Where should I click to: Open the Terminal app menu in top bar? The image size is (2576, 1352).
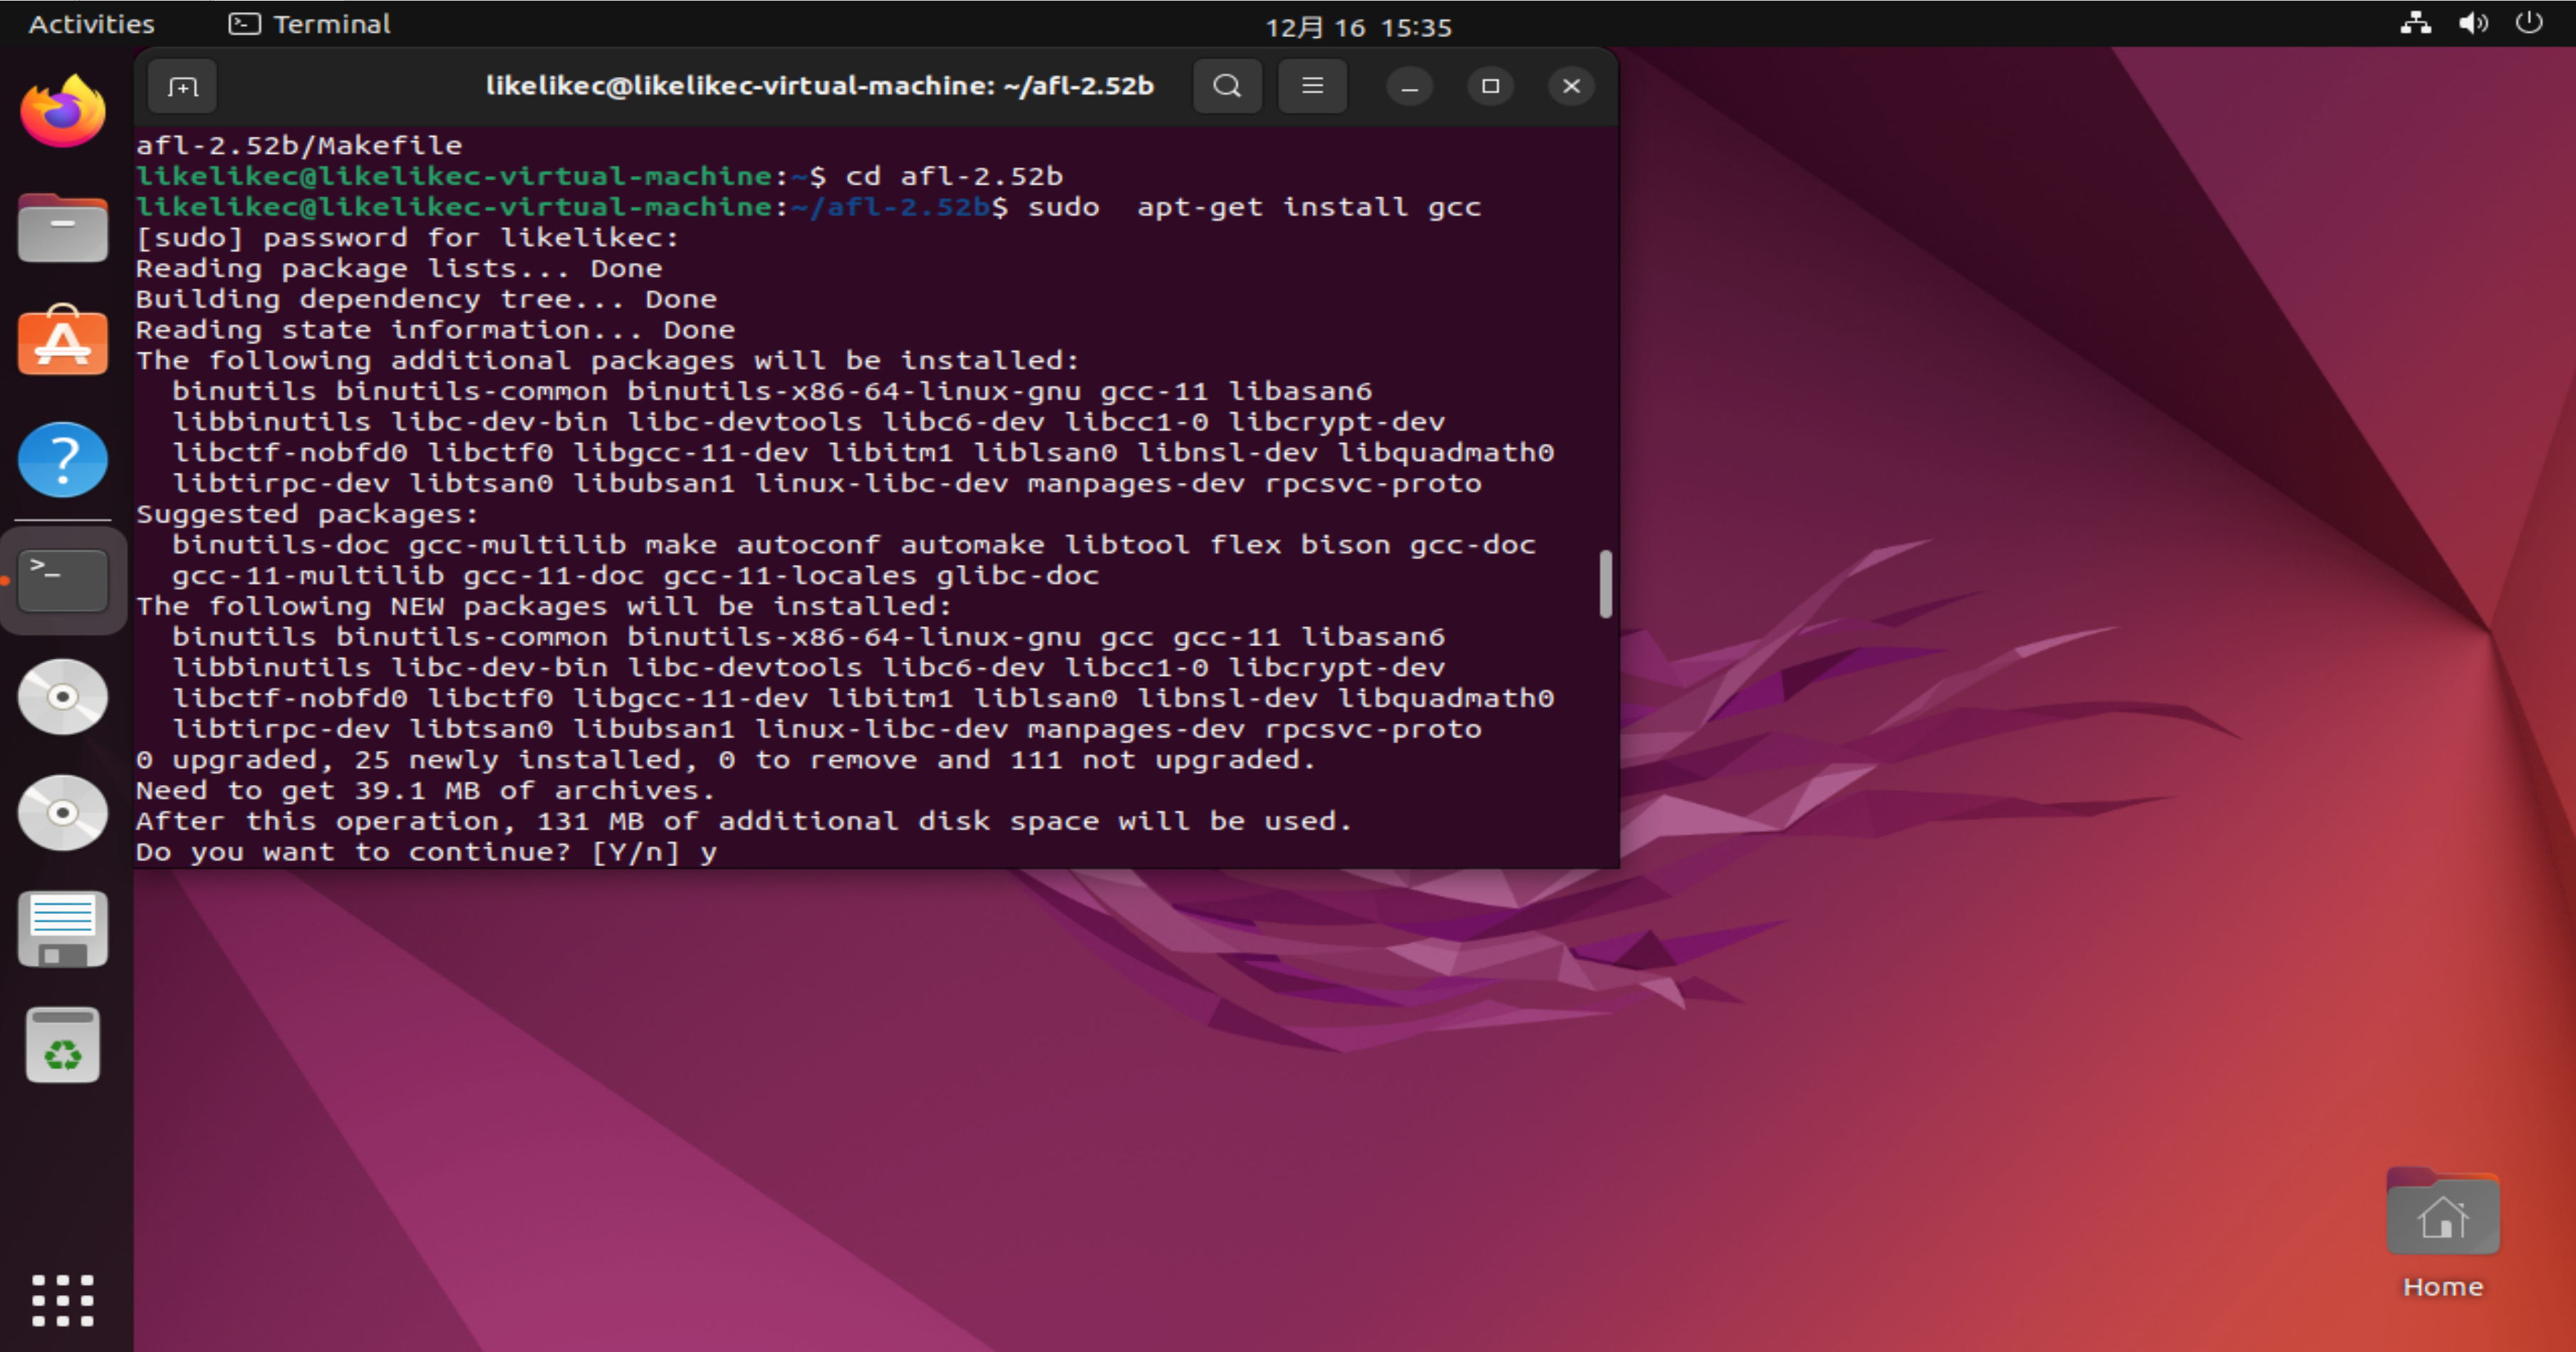point(310,24)
